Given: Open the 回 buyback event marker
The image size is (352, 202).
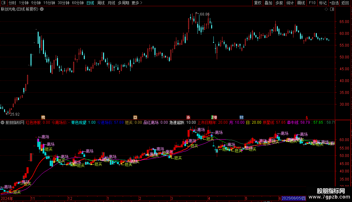Looking at the screenshot, I should click(x=135, y=117).
